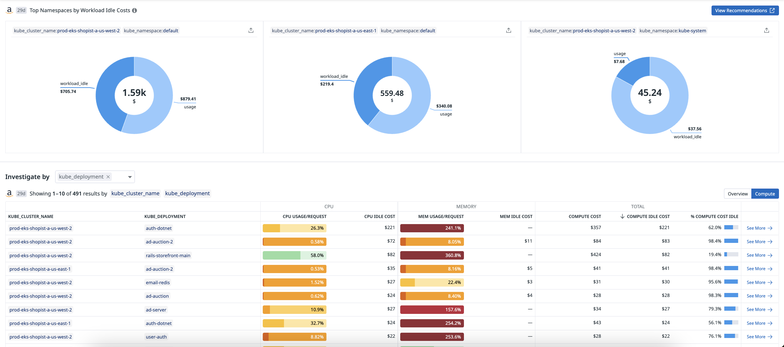Click the 26.3% CPU usage bar for auth-dotnet
The width and height of the screenshot is (784, 347).
(294, 228)
